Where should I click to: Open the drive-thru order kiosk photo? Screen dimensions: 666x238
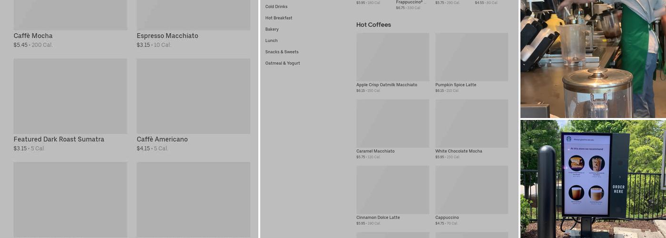click(593, 179)
